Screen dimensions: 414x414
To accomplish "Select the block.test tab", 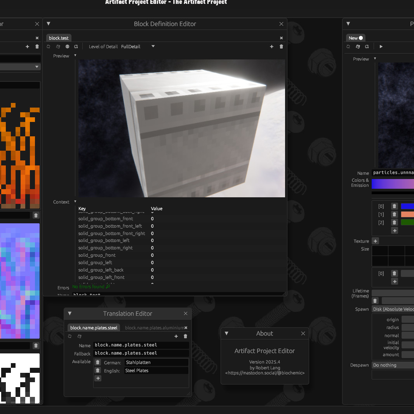I will coord(59,38).
